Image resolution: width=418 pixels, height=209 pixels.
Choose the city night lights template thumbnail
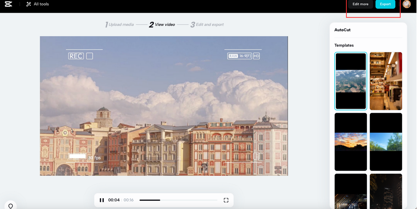point(351,191)
